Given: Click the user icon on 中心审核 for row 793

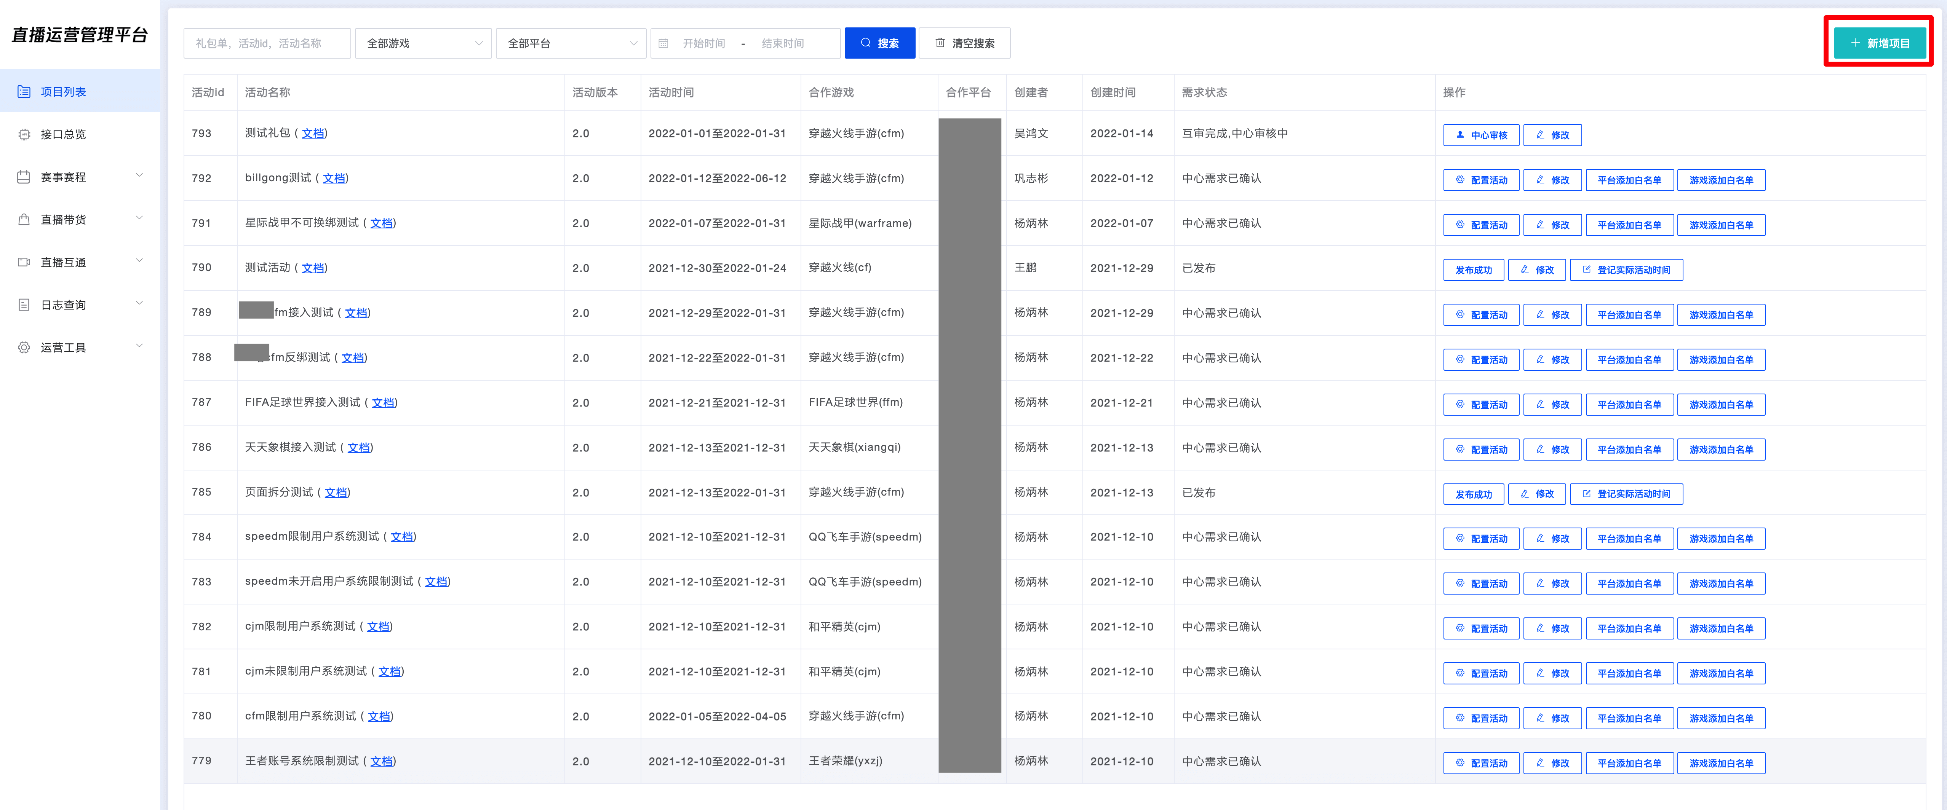Looking at the screenshot, I should point(1460,134).
